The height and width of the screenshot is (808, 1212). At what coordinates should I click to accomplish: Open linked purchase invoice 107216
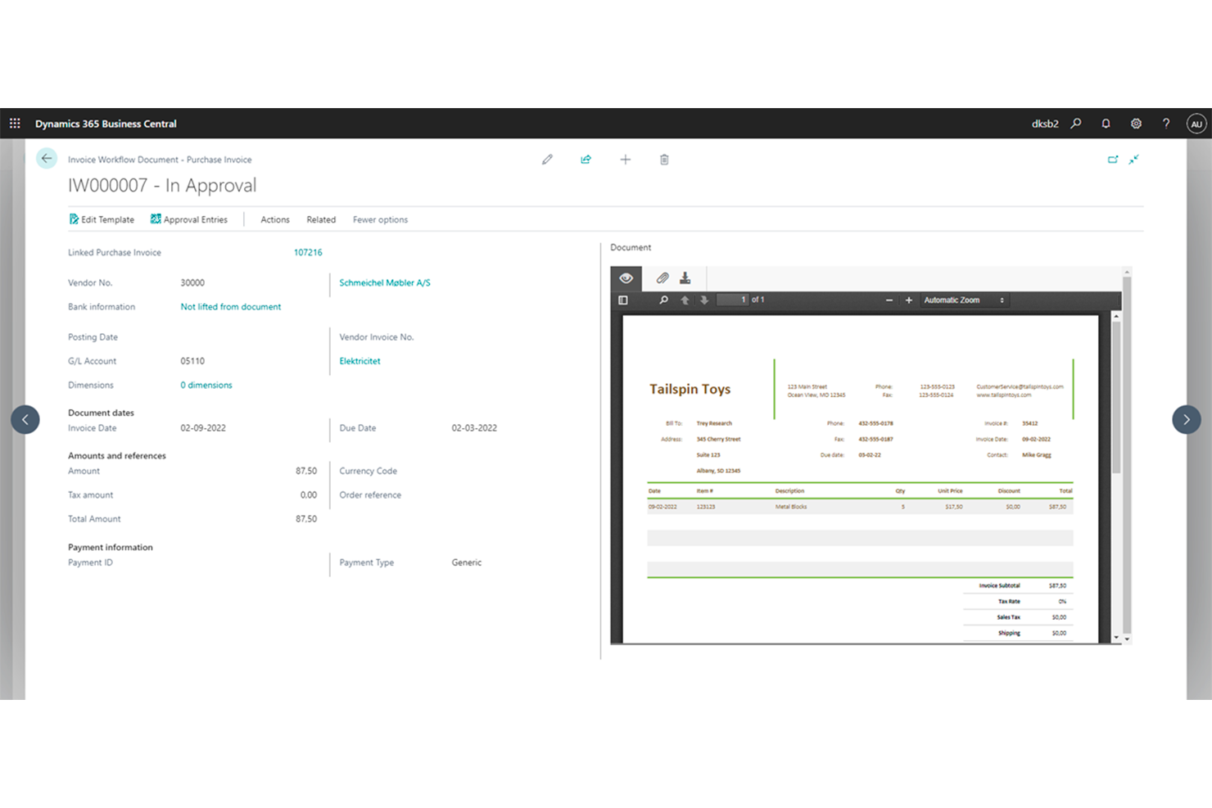(308, 252)
